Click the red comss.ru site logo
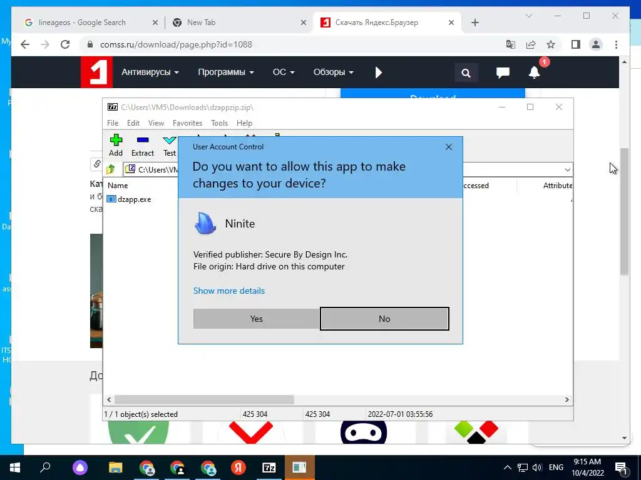 (x=96, y=72)
